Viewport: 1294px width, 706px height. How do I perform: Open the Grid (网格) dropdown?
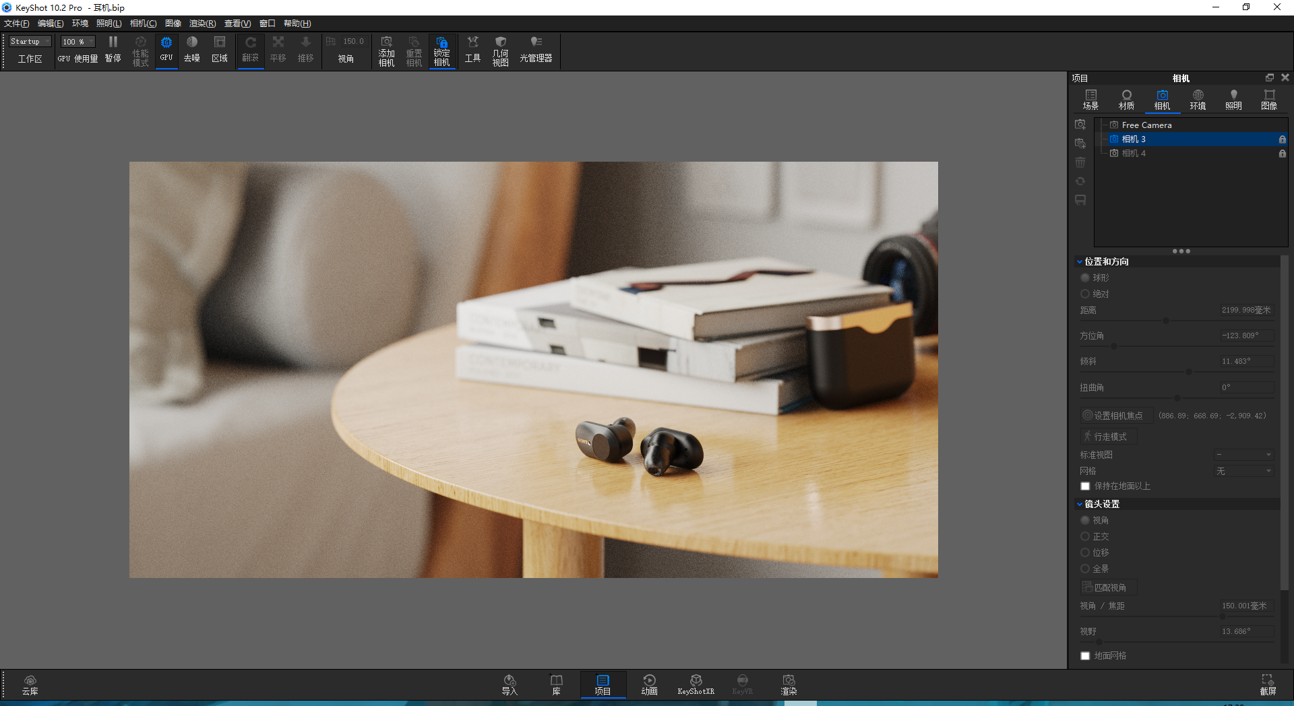click(1243, 471)
